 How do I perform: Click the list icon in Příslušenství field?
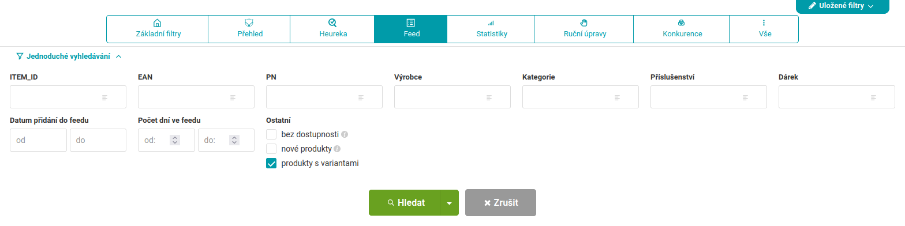pyautogui.click(x=746, y=97)
